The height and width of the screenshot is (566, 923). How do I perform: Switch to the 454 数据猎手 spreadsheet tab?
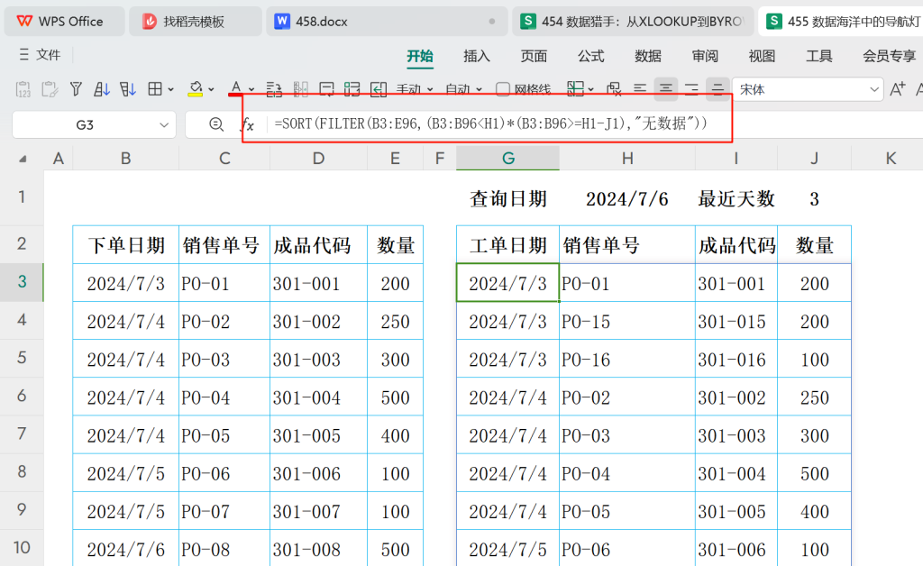632,22
